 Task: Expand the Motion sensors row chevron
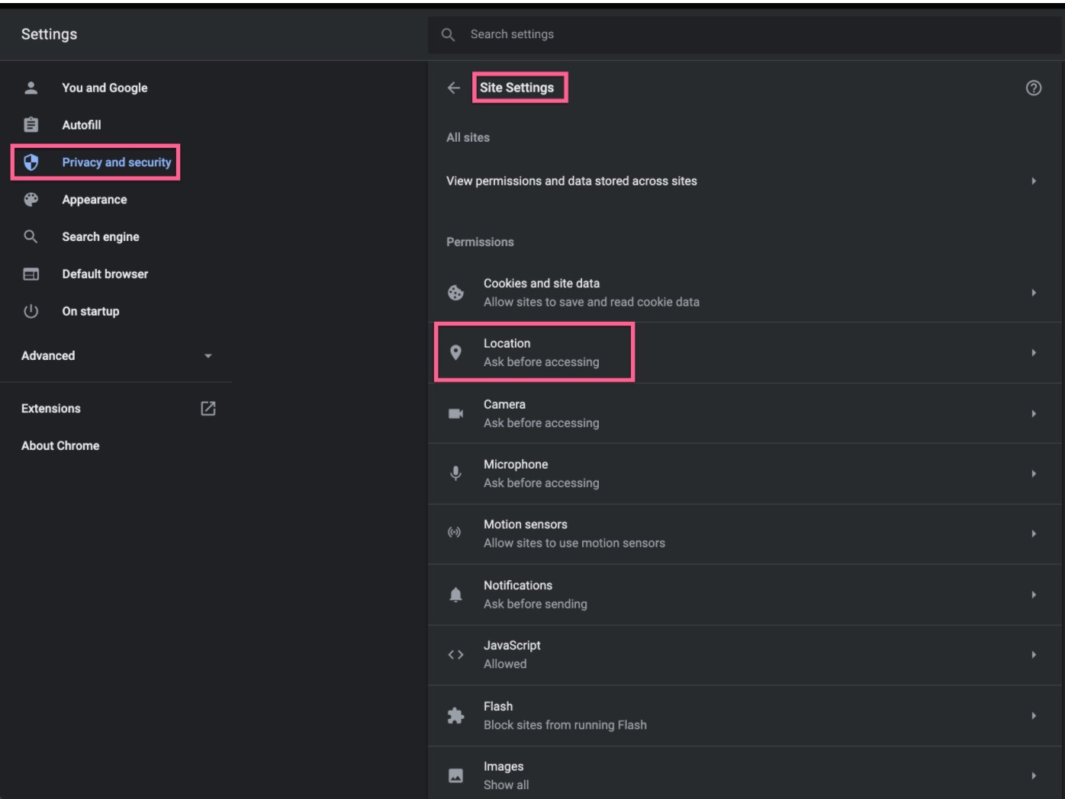tap(1034, 534)
